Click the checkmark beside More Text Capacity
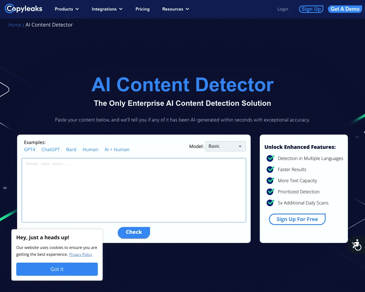This screenshot has width=365, height=292. [x=270, y=181]
